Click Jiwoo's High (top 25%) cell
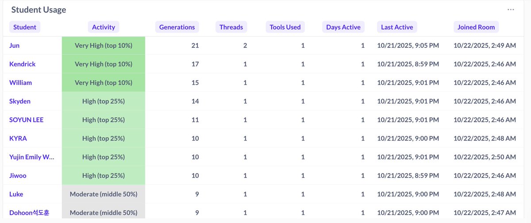This screenshot has width=531, height=223. tap(104, 175)
